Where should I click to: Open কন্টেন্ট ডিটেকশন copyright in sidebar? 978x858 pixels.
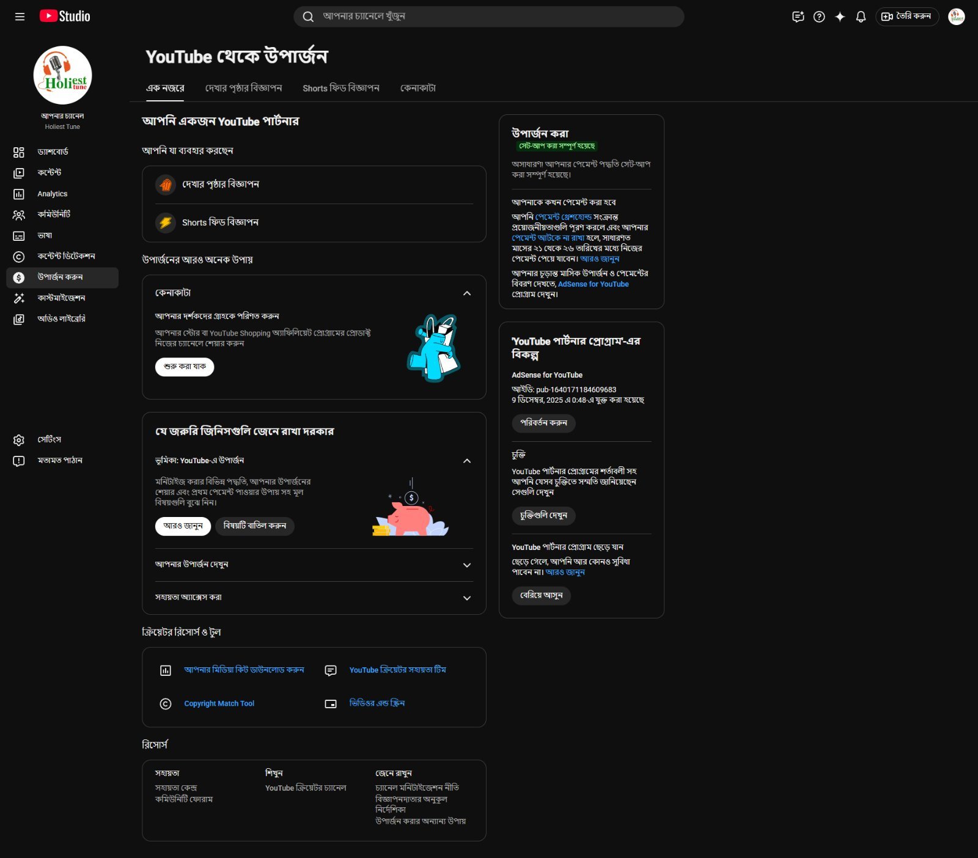[62, 257]
